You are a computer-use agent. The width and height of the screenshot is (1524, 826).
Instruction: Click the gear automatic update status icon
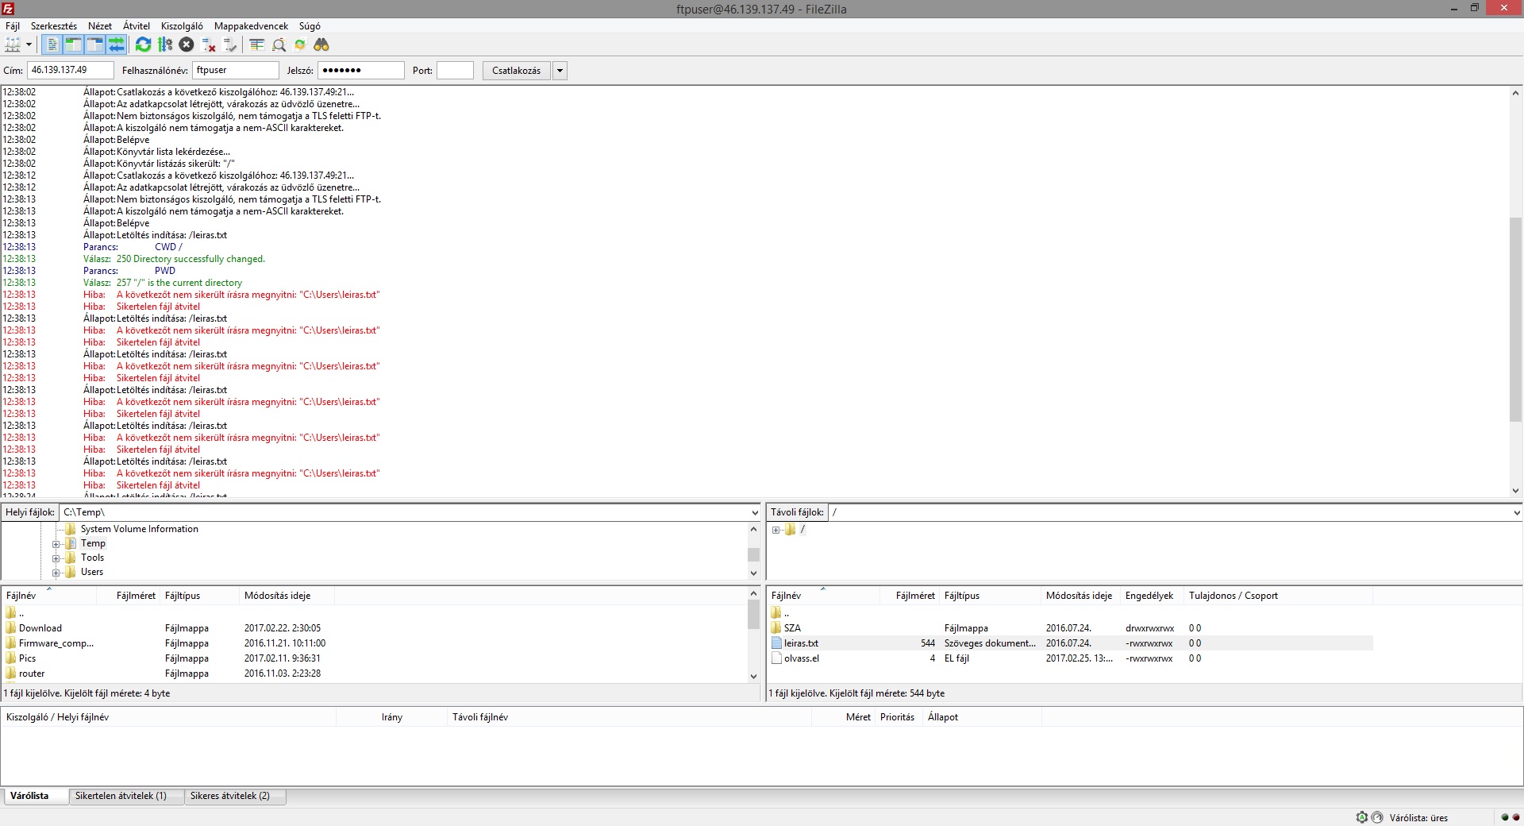click(x=1362, y=817)
